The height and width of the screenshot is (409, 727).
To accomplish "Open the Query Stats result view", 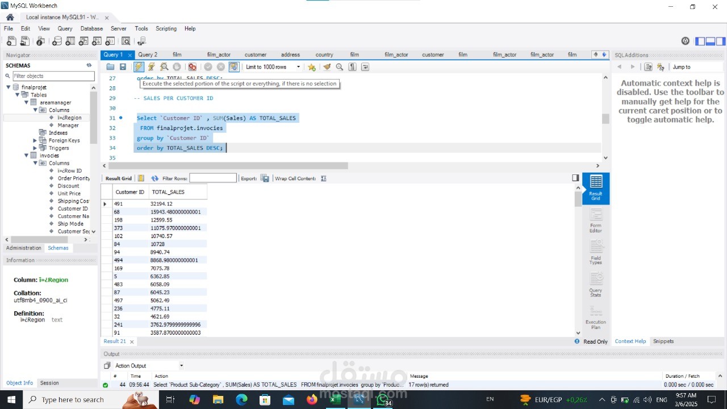I will pyautogui.click(x=596, y=285).
